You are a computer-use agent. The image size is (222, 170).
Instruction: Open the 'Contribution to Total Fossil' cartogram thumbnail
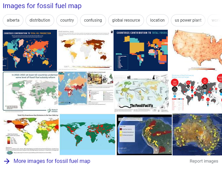point(141,50)
